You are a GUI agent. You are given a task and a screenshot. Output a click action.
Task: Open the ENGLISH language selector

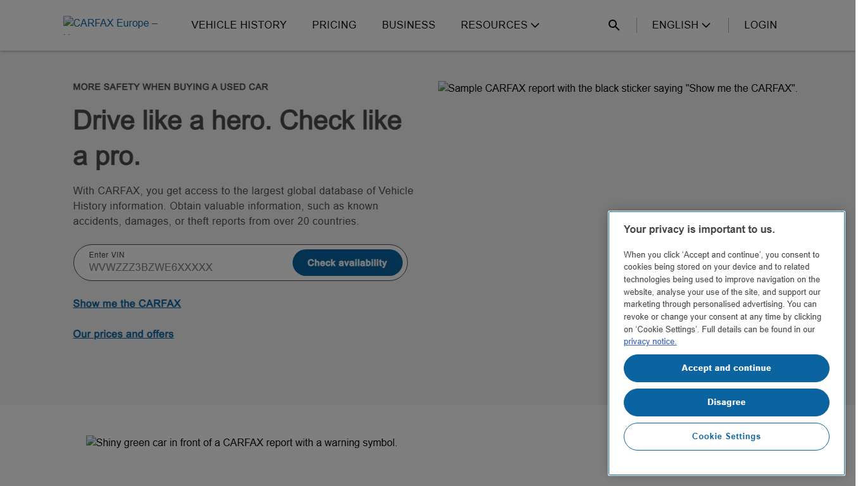point(674,25)
